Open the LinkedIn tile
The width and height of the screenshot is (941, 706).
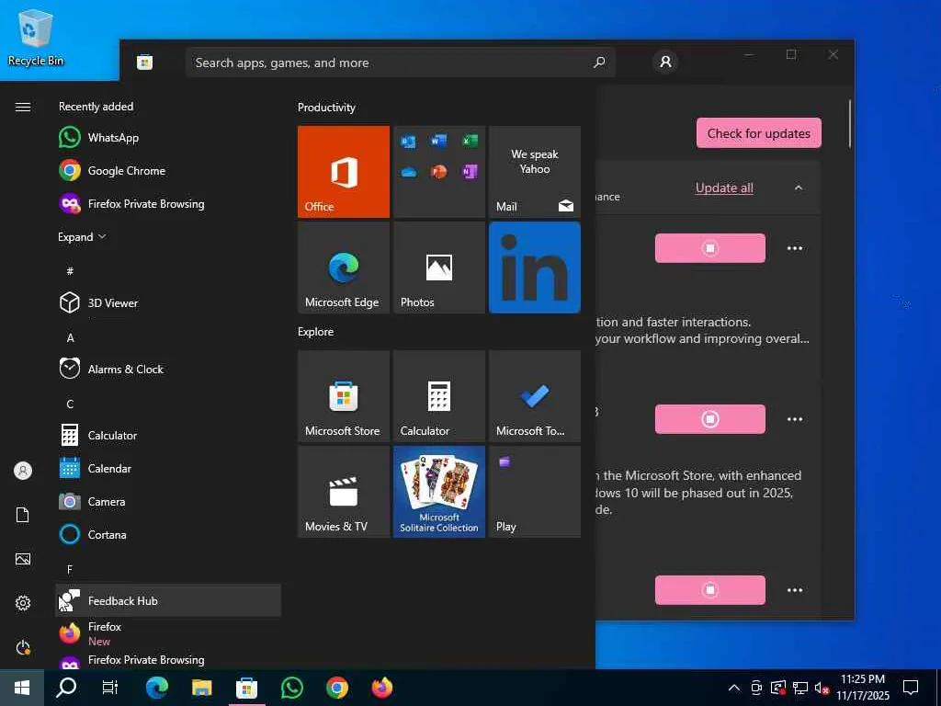pyautogui.click(x=535, y=268)
